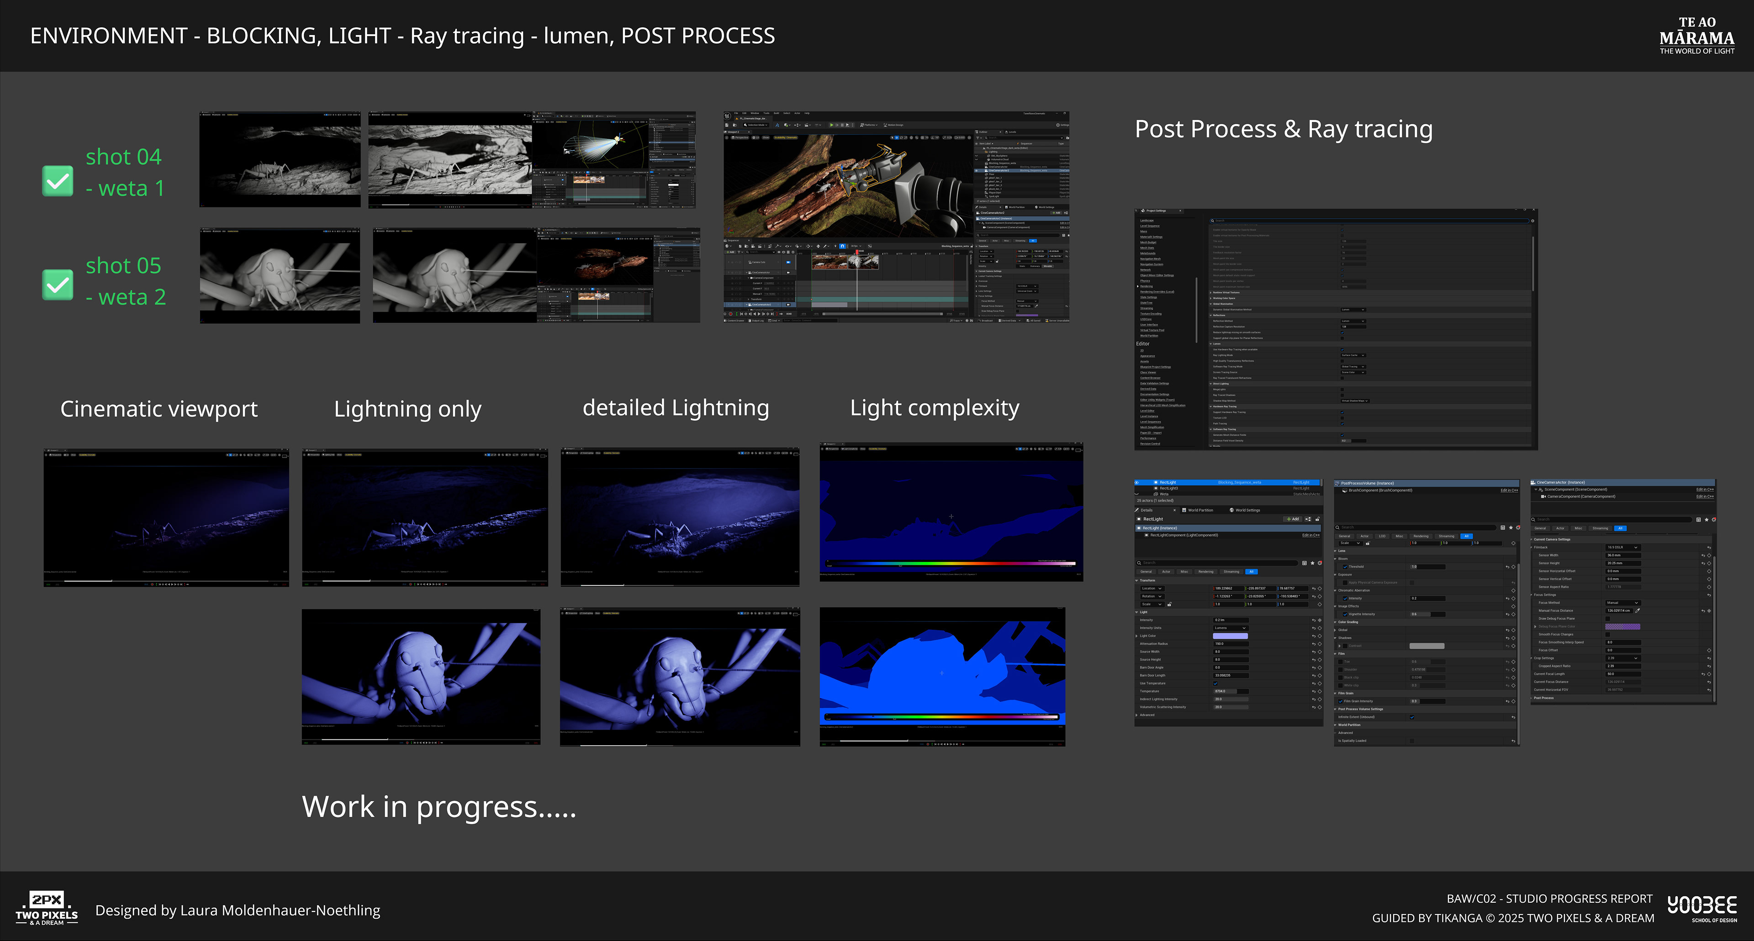Open the Focus Method Manual dropdown
The height and width of the screenshot is (941, 1754).
(x=1623, y=603)
